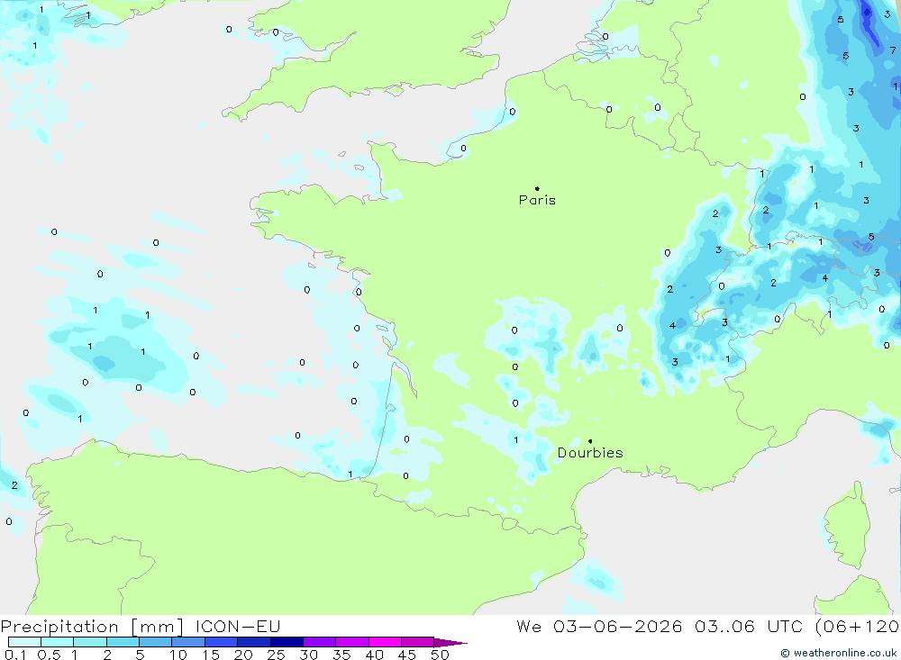Select the 25–30 mm navy legend swatch
This screenshot has height=660, width=901.
point(287,642)
